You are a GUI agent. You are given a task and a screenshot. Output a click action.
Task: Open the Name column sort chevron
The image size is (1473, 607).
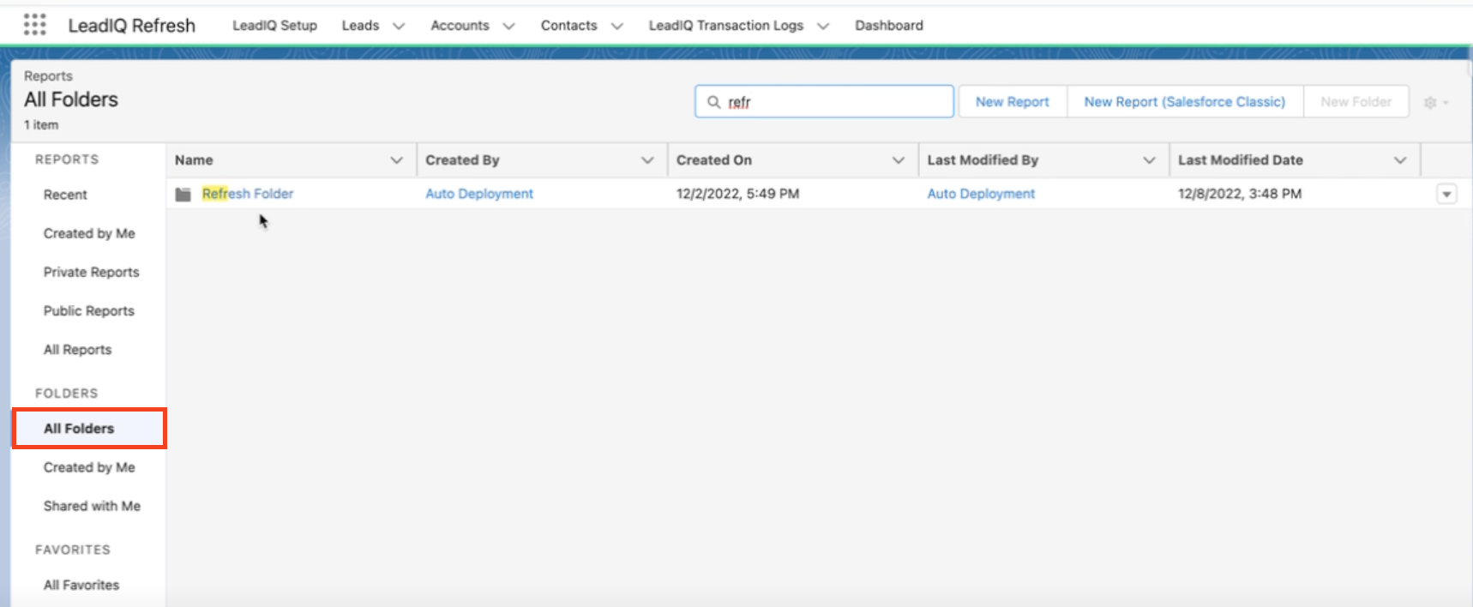pos(396,160)
